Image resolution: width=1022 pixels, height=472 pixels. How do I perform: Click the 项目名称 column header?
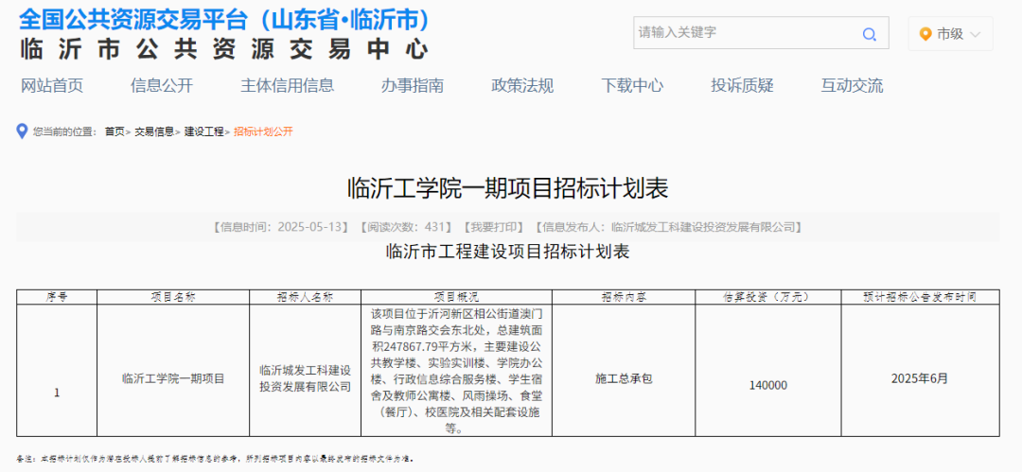pos(173,297)
